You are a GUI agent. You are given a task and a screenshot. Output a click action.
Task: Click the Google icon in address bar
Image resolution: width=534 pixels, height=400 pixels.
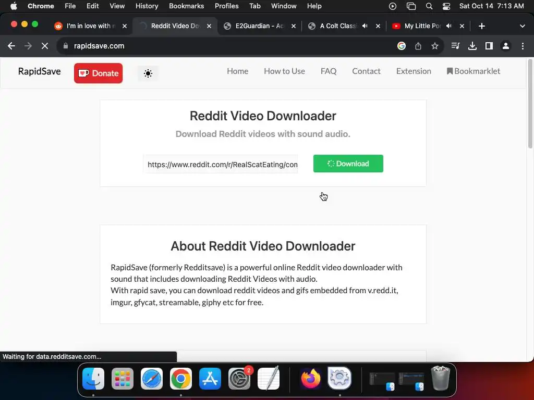(x=402, y=46)
